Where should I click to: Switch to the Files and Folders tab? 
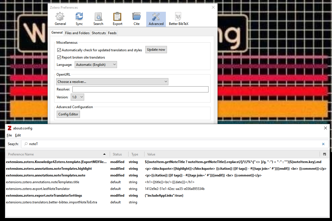click(x=77, y=33)
